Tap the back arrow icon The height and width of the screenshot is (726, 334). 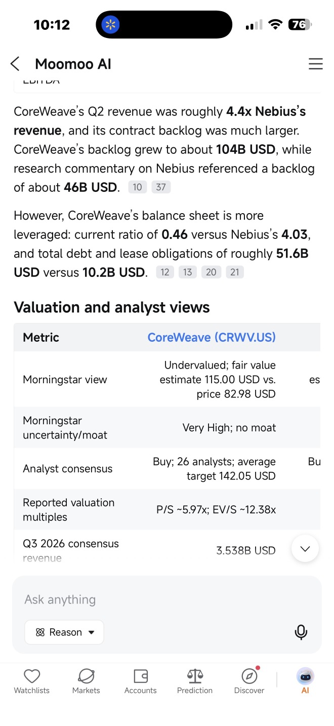pyautogui.click(x=15, y=64)
